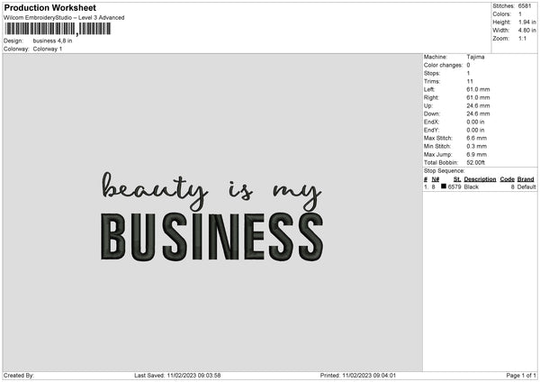This screenshot has width=540, height=382.
Task: Click the Code column header
Action: (507, 179)
